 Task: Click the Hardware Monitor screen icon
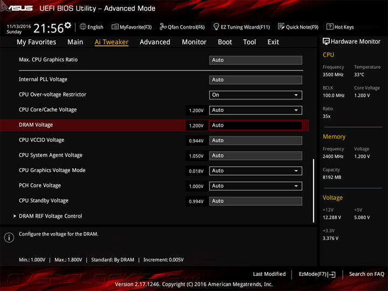pyautogui.click(x=326, y=41)
